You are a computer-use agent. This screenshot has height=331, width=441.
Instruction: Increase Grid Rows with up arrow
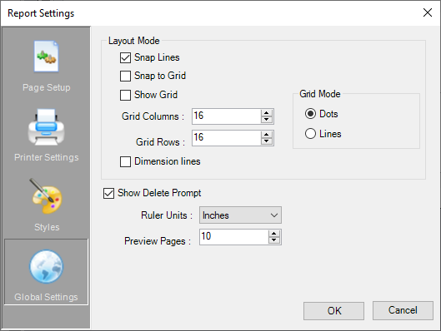click(x=266, y=135)
